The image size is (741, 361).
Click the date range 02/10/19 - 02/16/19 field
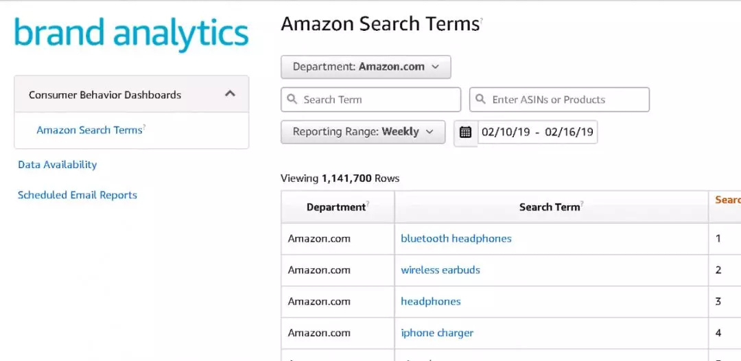537,132
